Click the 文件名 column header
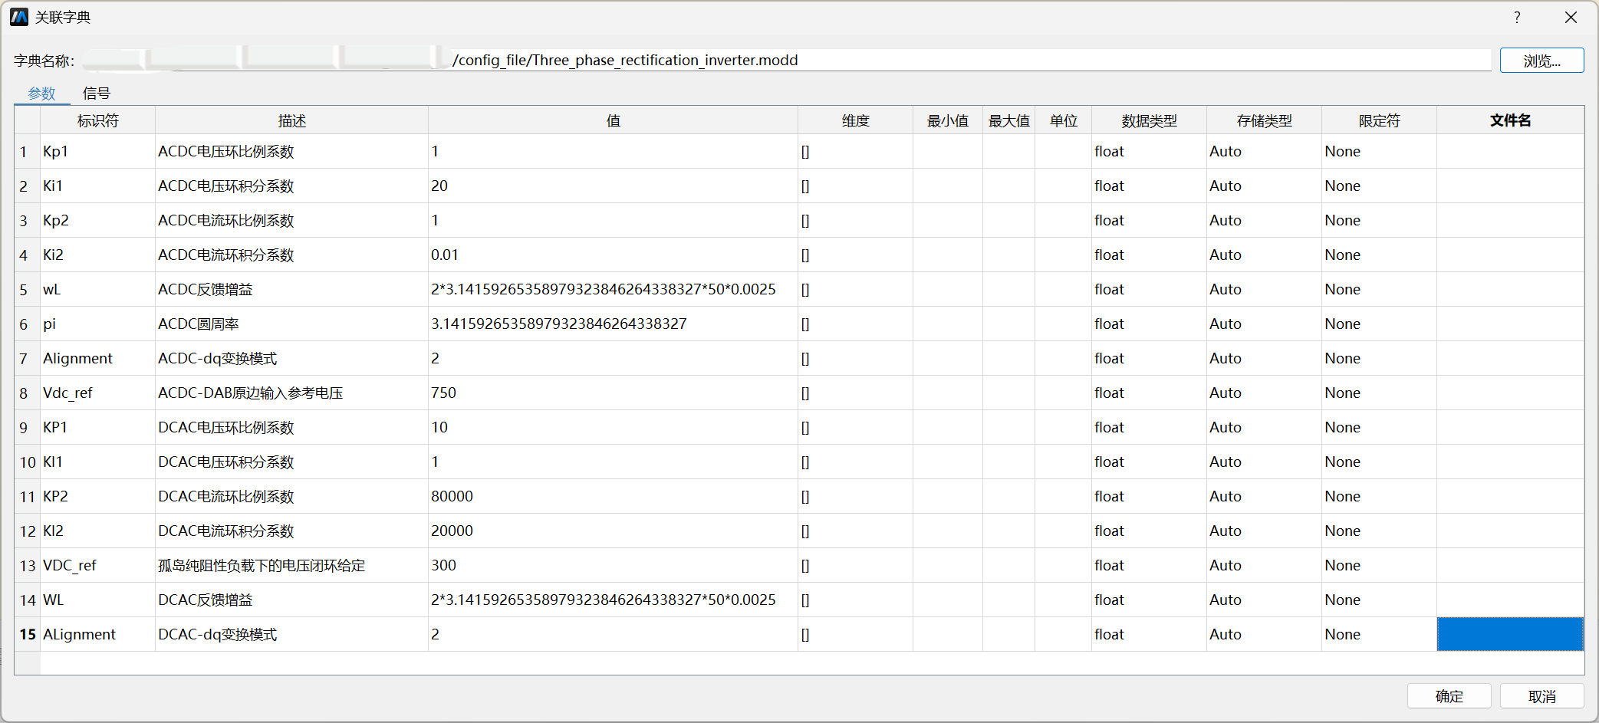The width and height of the screenshot is (1599, 723). 1511,120
